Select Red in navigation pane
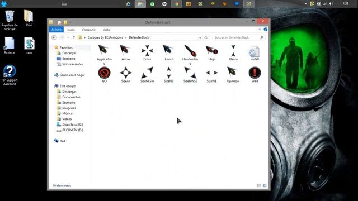The width and height of the screenshot is (358, 201). click(x=62, y=141)
